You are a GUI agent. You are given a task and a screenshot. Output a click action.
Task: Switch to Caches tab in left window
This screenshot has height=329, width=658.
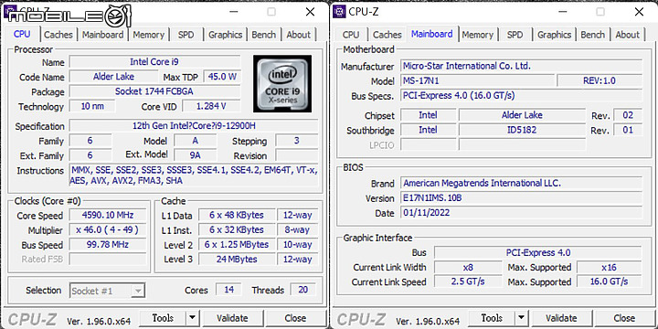click(x=58, y=35)
